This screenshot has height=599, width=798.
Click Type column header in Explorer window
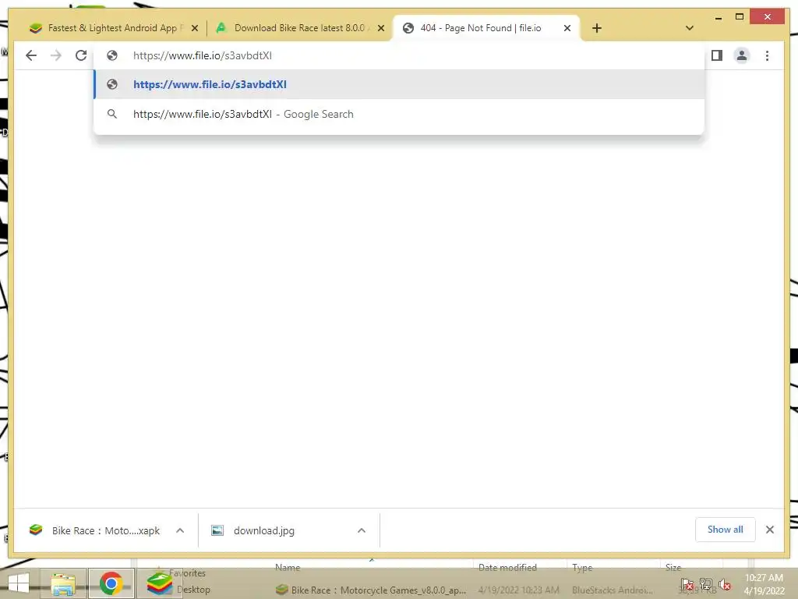tap(582, 568)
